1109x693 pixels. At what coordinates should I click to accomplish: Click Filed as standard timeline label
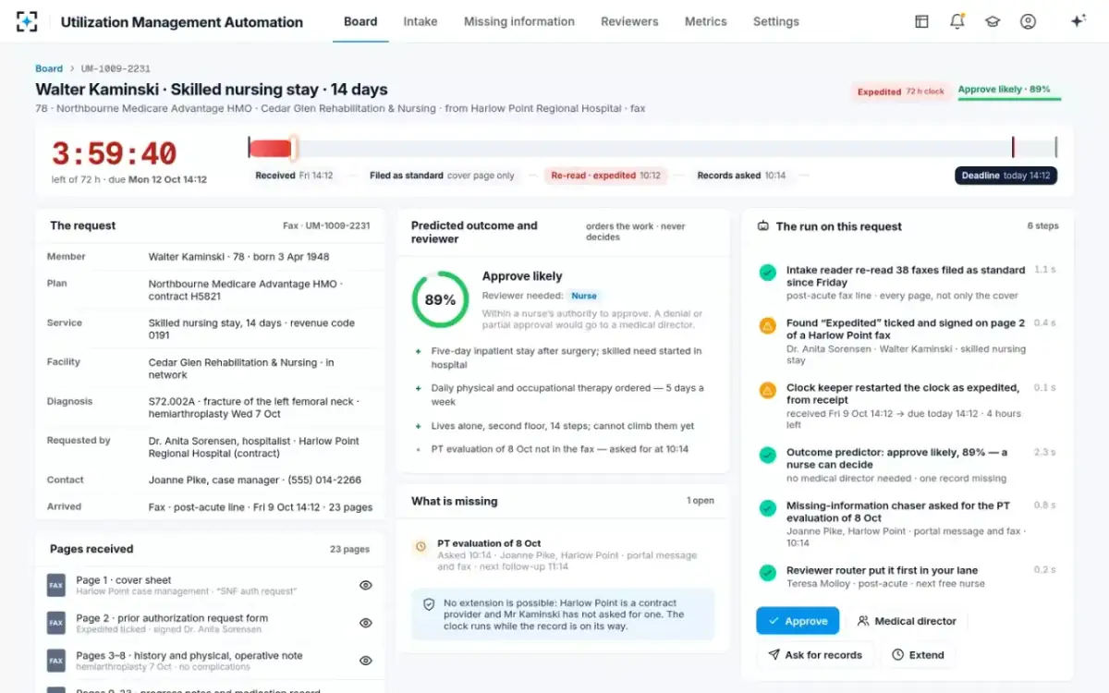(x=442, y=176)
